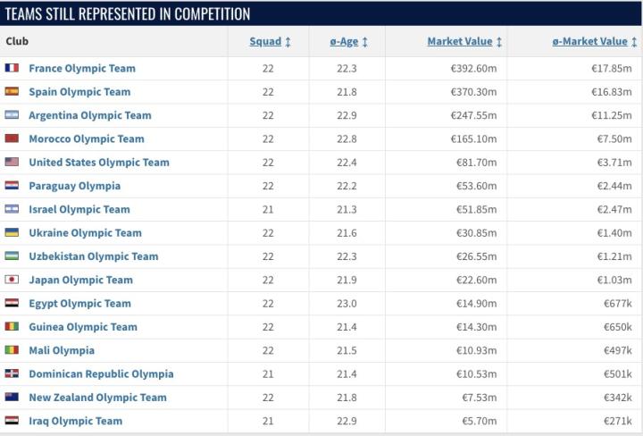This screenshot has width=643, height=436.
Task: Open the Uzbekistan Olympic Team link
Action: 94,256
